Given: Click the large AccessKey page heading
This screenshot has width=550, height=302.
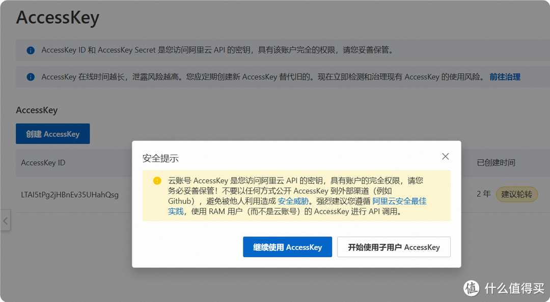Looking at the screenshot, I should (58, 17).
